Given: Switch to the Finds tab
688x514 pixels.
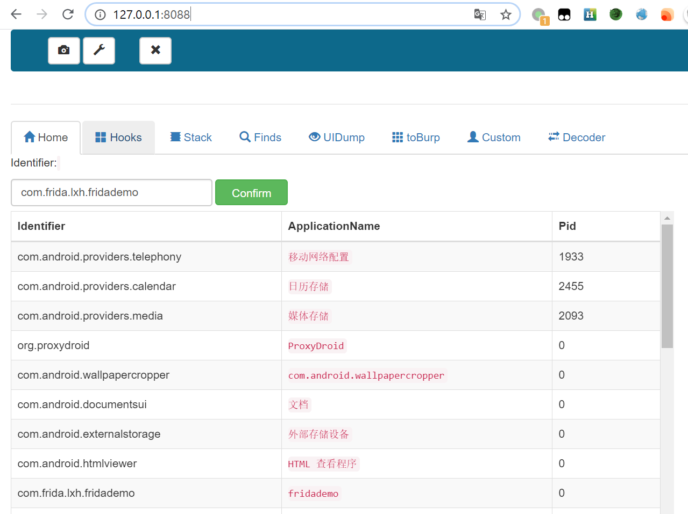Looking at the screenshot, I should [260, 137].
